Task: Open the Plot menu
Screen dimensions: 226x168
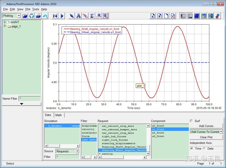Action: [x=28, y=9]
